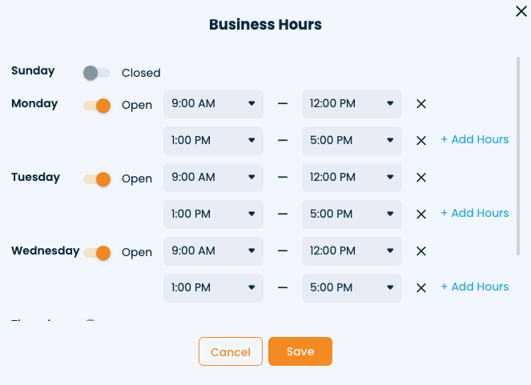Screen dimensions: 531x385
Task: Turn off Monday's open toggle
Action: 97,105
